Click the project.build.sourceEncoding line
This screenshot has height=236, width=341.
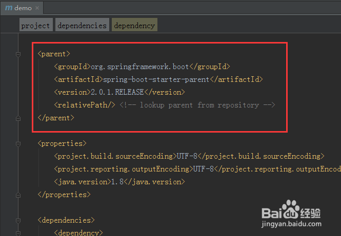[x=189, y=156]
